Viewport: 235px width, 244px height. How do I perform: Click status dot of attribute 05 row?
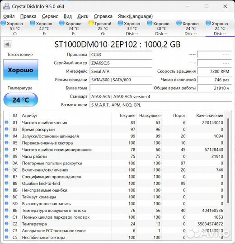point(6,142)
